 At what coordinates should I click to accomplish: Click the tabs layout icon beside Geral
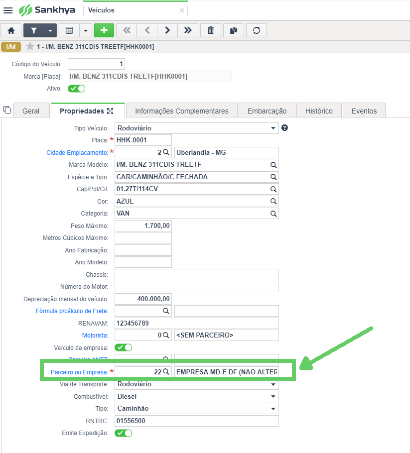tap(7, 110)
